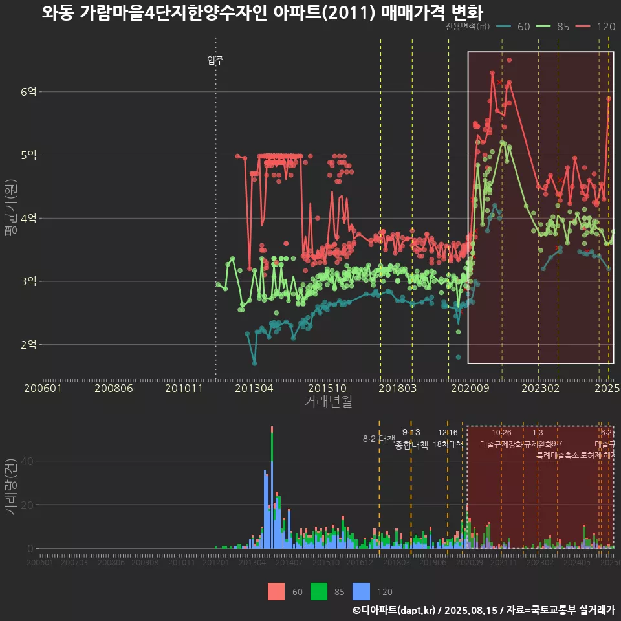Click the '대출규제강화' annotation label

(501, 444)
